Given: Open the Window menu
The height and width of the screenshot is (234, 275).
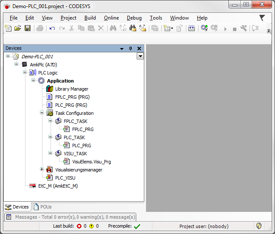Looking at the screenshot, I should [x=180, y=18].
